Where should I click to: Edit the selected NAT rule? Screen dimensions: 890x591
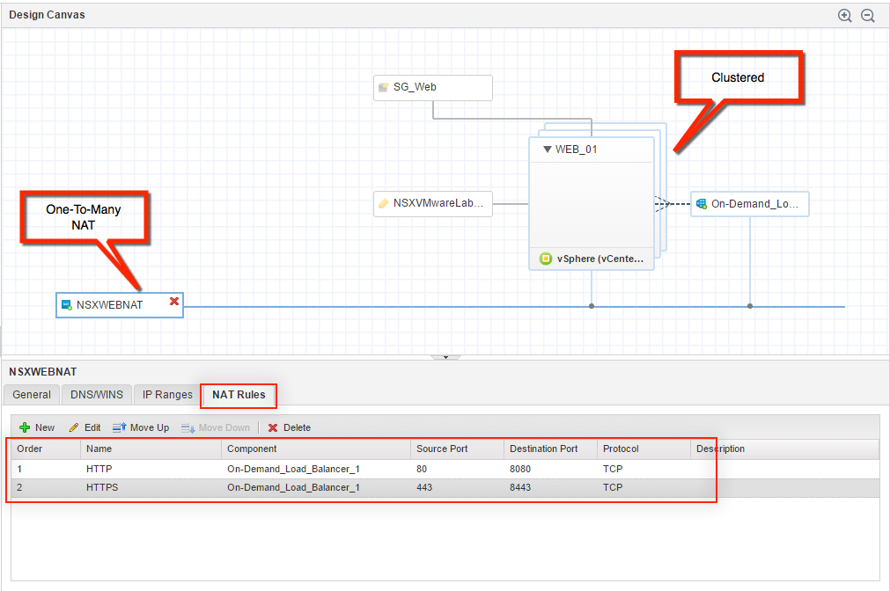85,427
